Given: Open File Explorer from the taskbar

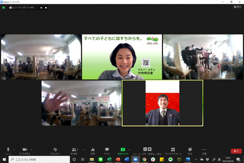Looking at the screenshot, I should click(x=92, y=159).
